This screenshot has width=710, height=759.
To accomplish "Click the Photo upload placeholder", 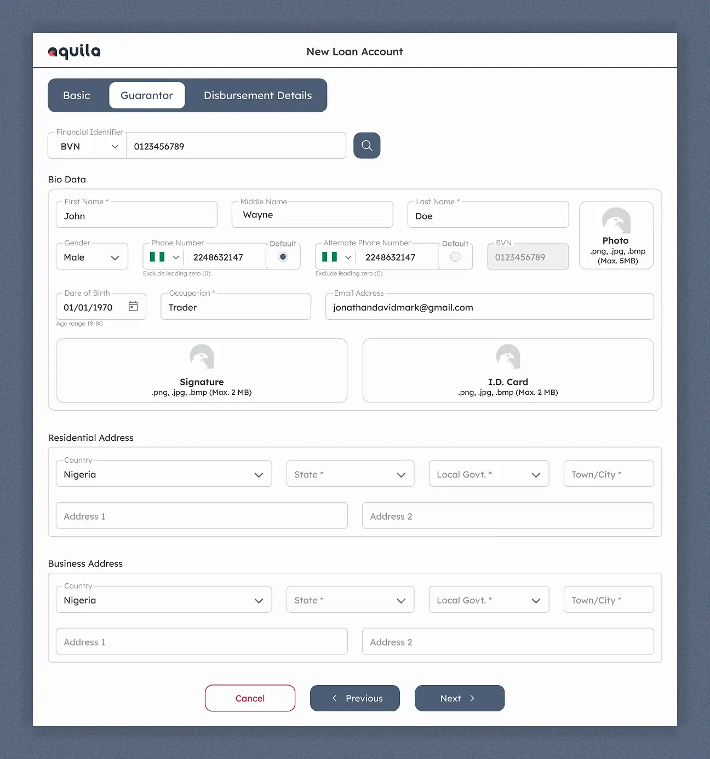I will pos(616,235).
